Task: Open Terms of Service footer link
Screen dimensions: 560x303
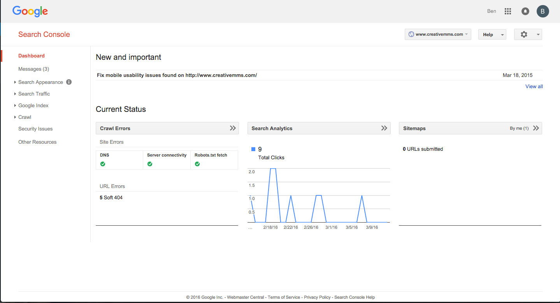Action: (284, 297)
